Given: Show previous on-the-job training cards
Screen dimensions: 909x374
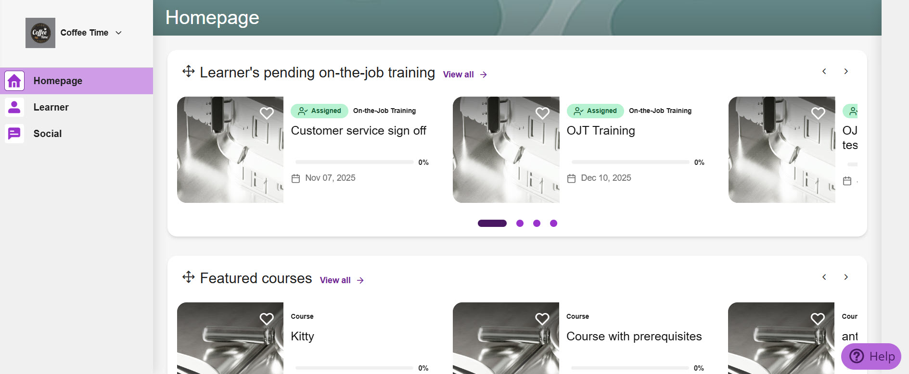Looking at the screenshot, I should pos(824,71).
